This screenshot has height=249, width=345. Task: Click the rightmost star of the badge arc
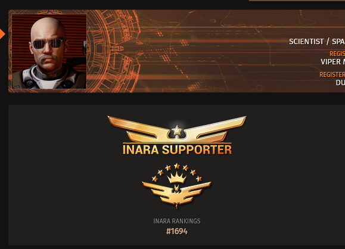[x=198, y=179]
